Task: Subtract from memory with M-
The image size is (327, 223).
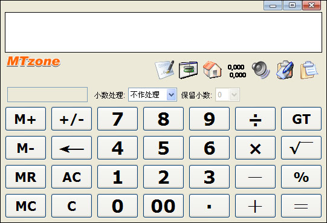Action: pyautogui.click(x=25, y=148)
